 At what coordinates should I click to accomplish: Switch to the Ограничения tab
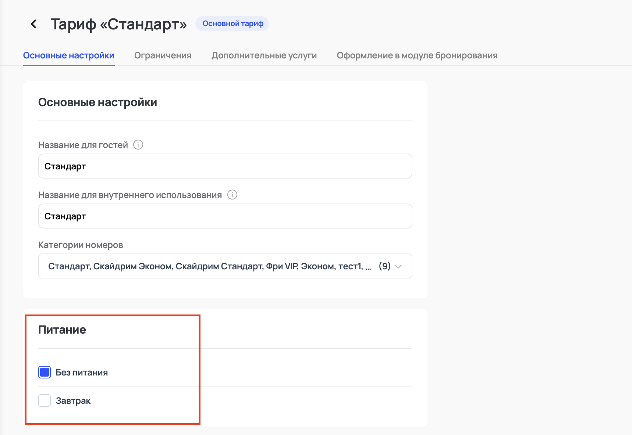tap(163, 55)
